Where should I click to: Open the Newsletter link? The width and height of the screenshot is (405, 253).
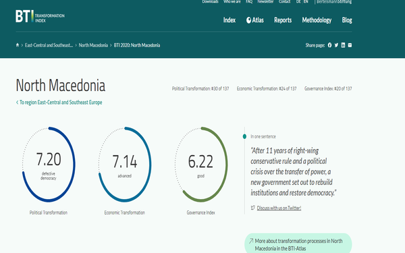265,1
